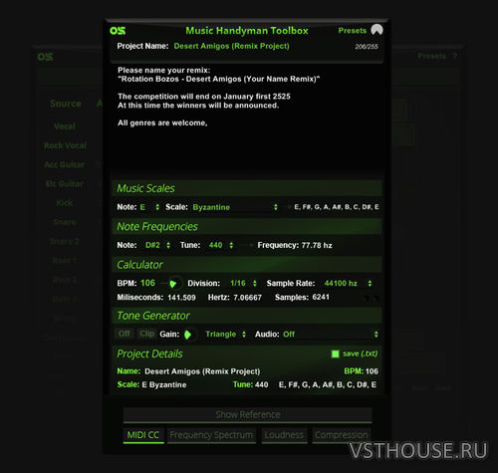Click the scale notes list beside Byzantine
The width and height of the screenshot is (498, 473).
pos(337,207)
